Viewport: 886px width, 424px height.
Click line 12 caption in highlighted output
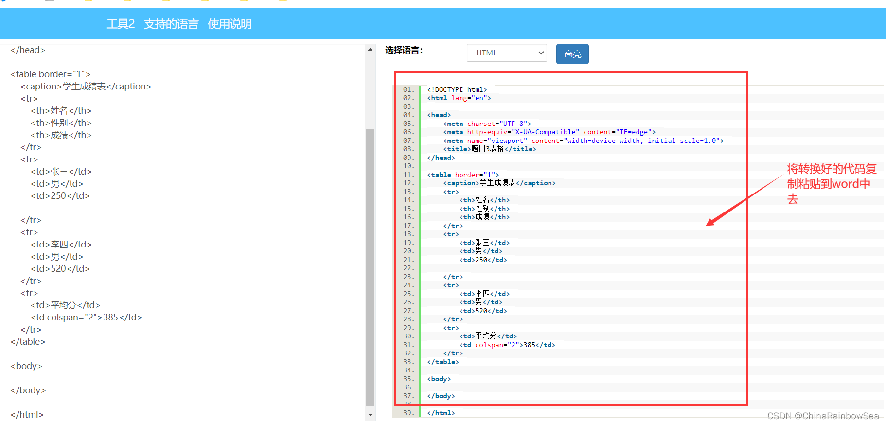(499, 183)
